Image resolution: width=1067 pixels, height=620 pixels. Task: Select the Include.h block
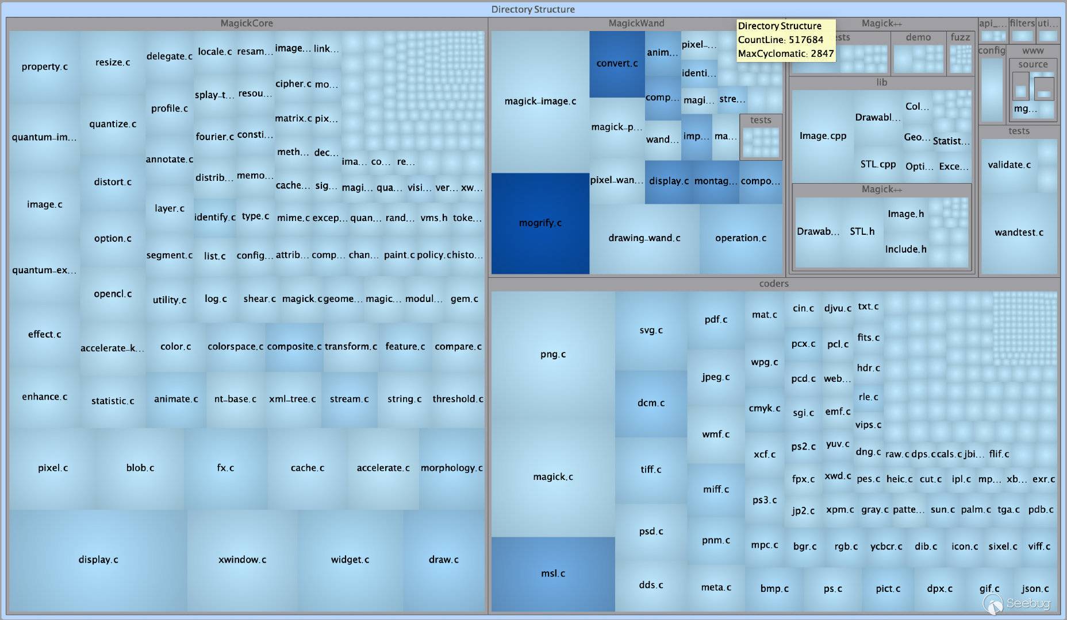coord(906,250)
